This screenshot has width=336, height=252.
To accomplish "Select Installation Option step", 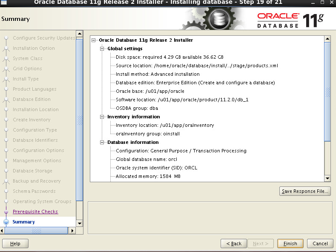I will point(34,48).
